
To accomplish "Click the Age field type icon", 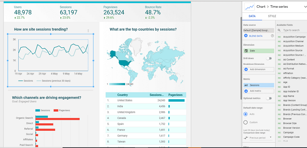I will tap(279, 82).
